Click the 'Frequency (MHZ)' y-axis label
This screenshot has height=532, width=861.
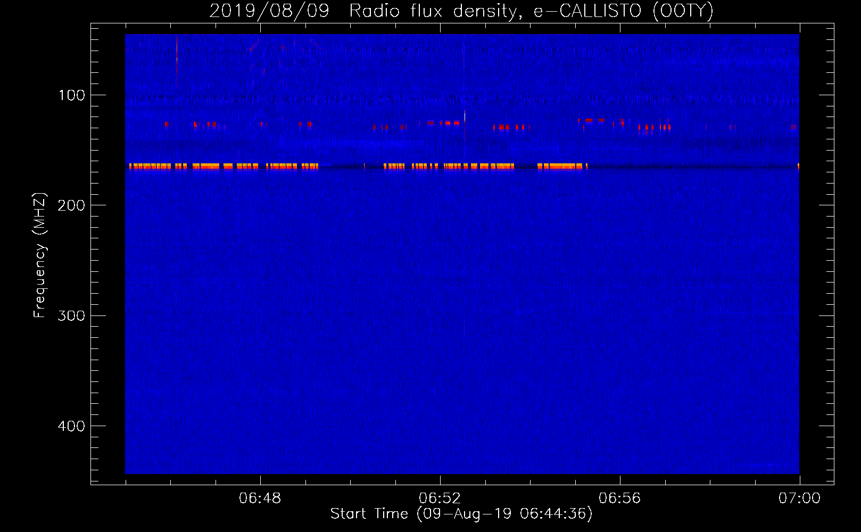40,255
